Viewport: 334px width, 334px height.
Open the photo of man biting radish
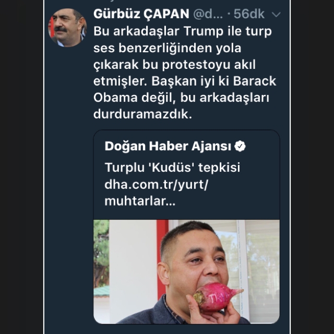tap(187, 271)
